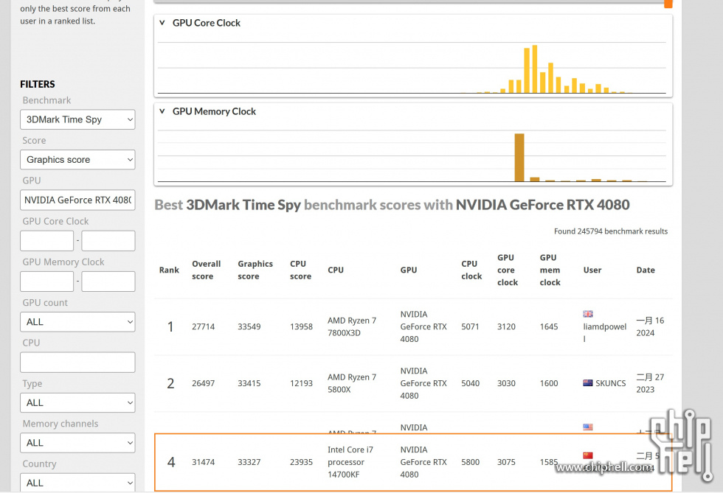Click the GPU Memory Clock maximum input field
Screen dimensions: 723x493
pos(108,281)
